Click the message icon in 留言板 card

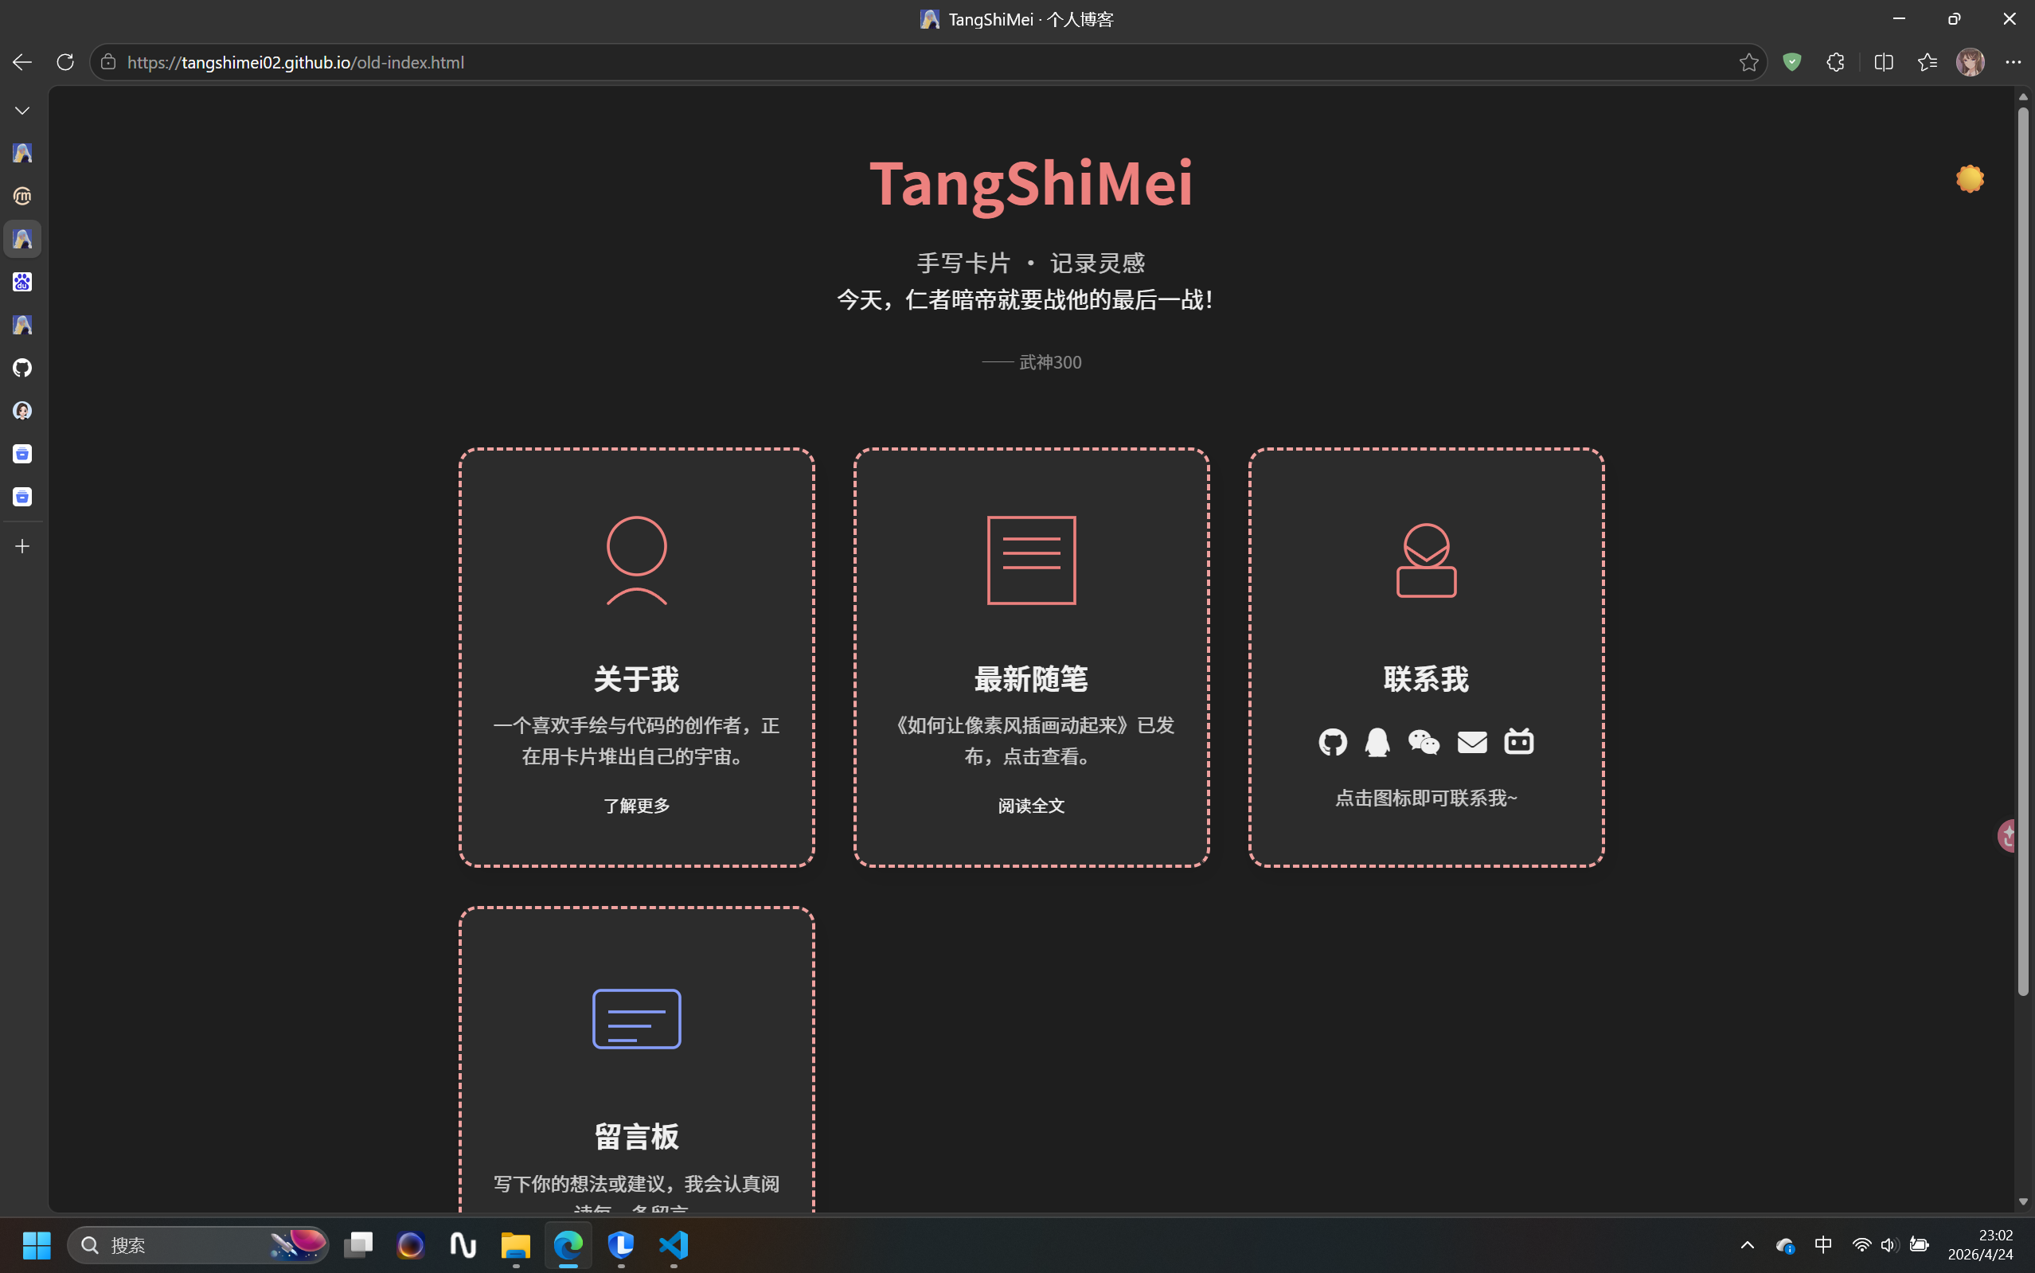(636, 1019)
